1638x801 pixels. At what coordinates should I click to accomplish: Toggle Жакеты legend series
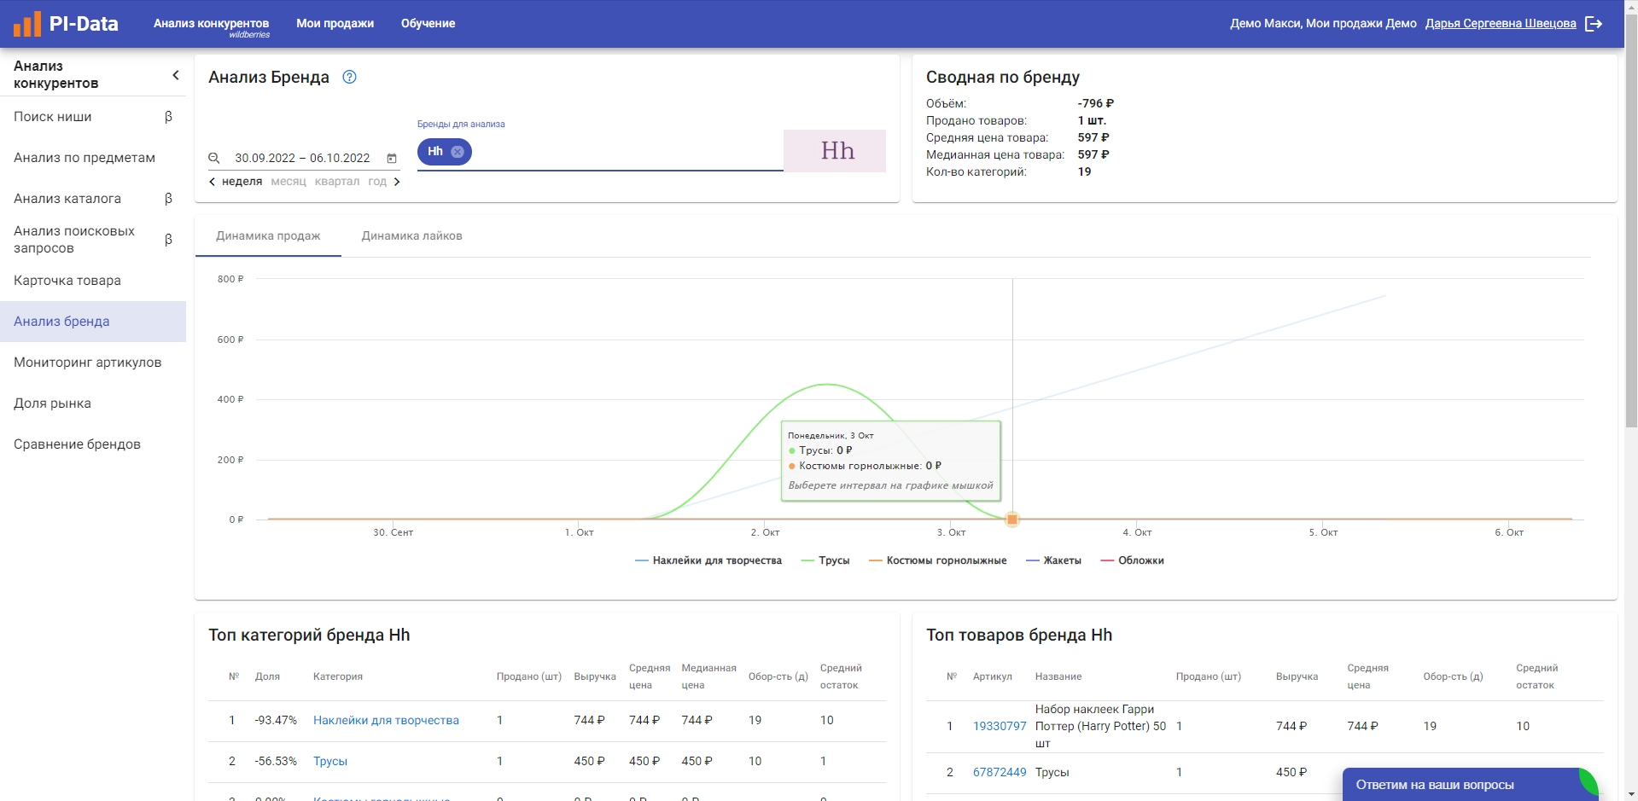(x=1053, y=560)
